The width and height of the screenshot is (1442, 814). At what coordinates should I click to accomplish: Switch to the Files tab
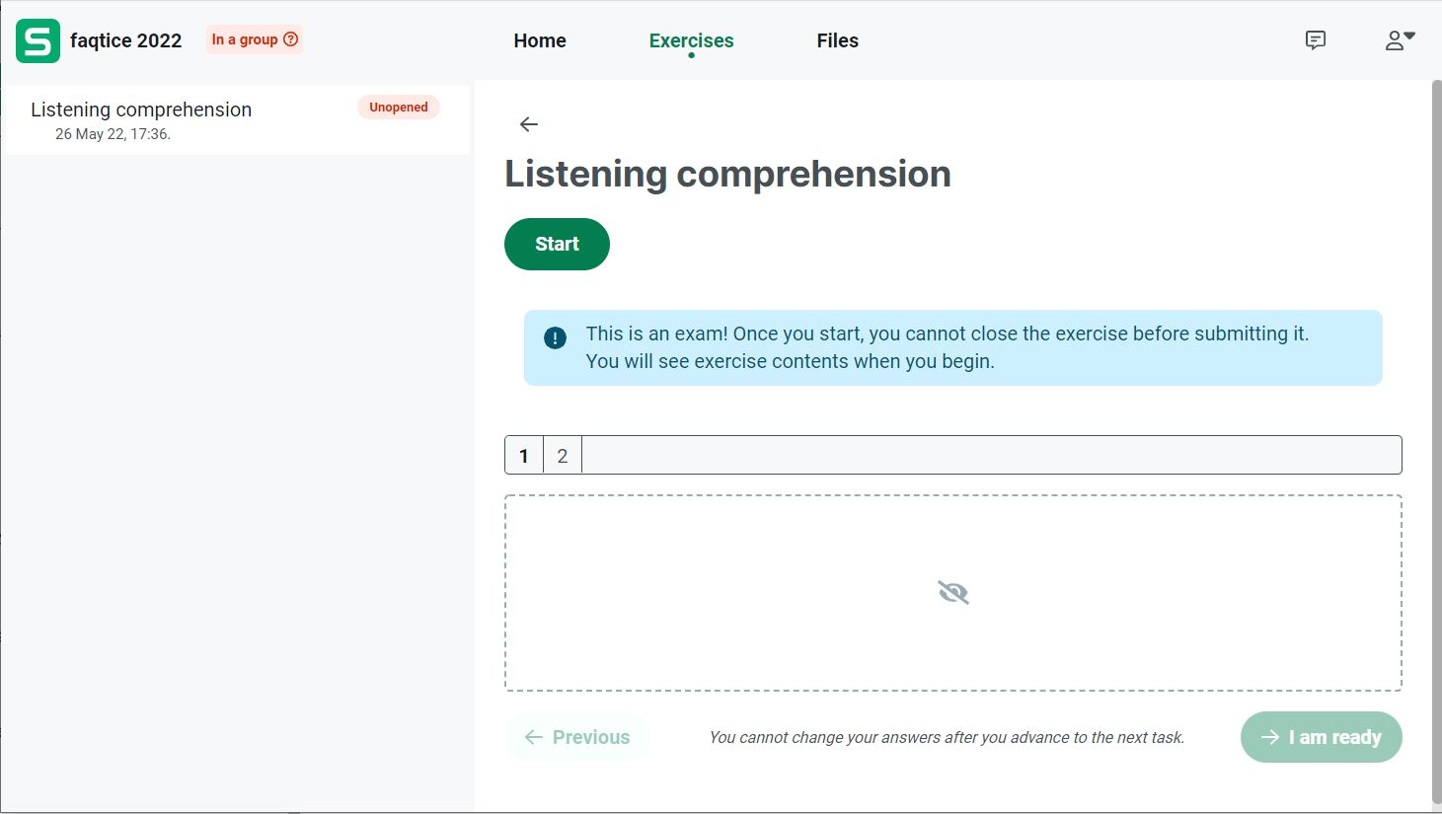(x=837, y=40)
